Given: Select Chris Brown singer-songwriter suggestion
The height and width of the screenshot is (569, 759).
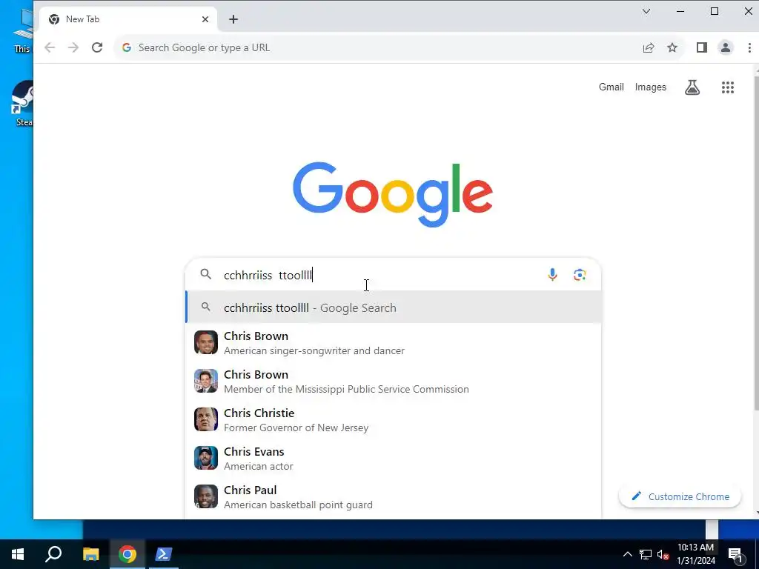Looking at the screenshot, I should point(394,342).
